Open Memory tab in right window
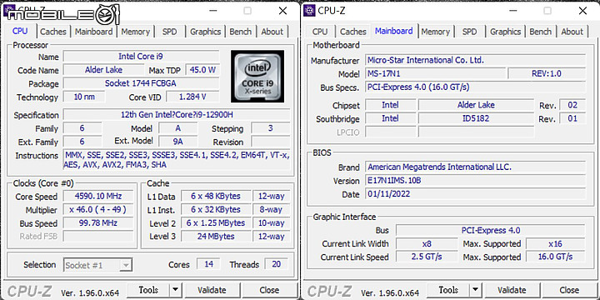Screen dimensions: 600x300 pyautogui.click(x=436, y=32)
